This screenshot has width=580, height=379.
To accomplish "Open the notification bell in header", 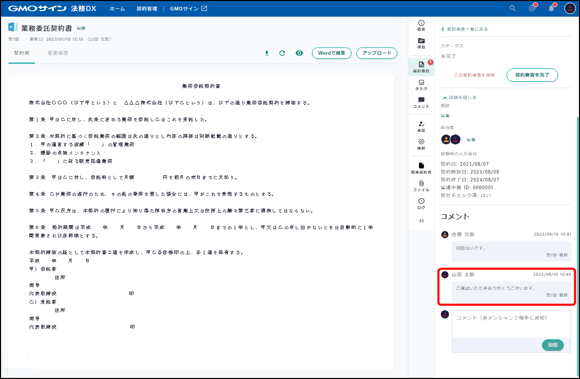I will point(551,8).
